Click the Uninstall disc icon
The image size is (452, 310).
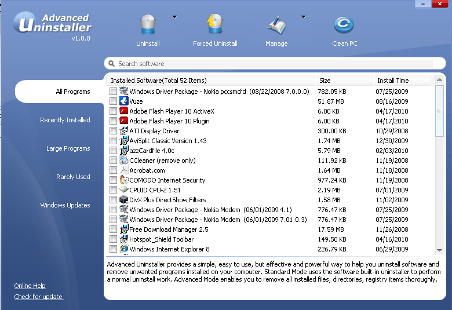pos(148,25)
